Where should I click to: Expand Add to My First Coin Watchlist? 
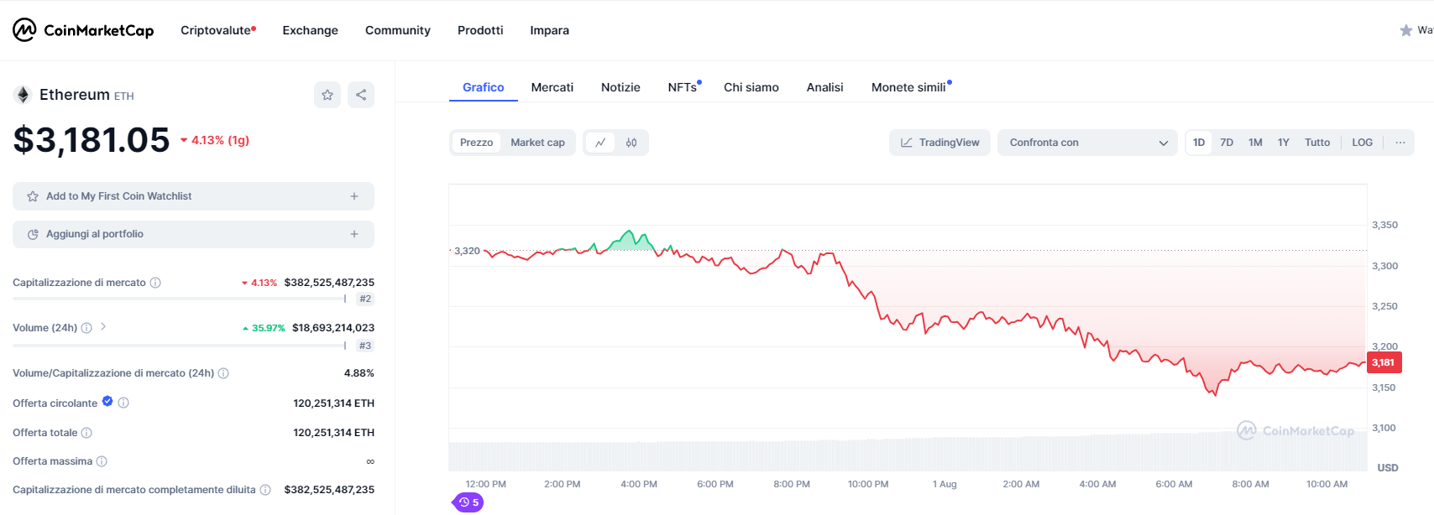193,196
